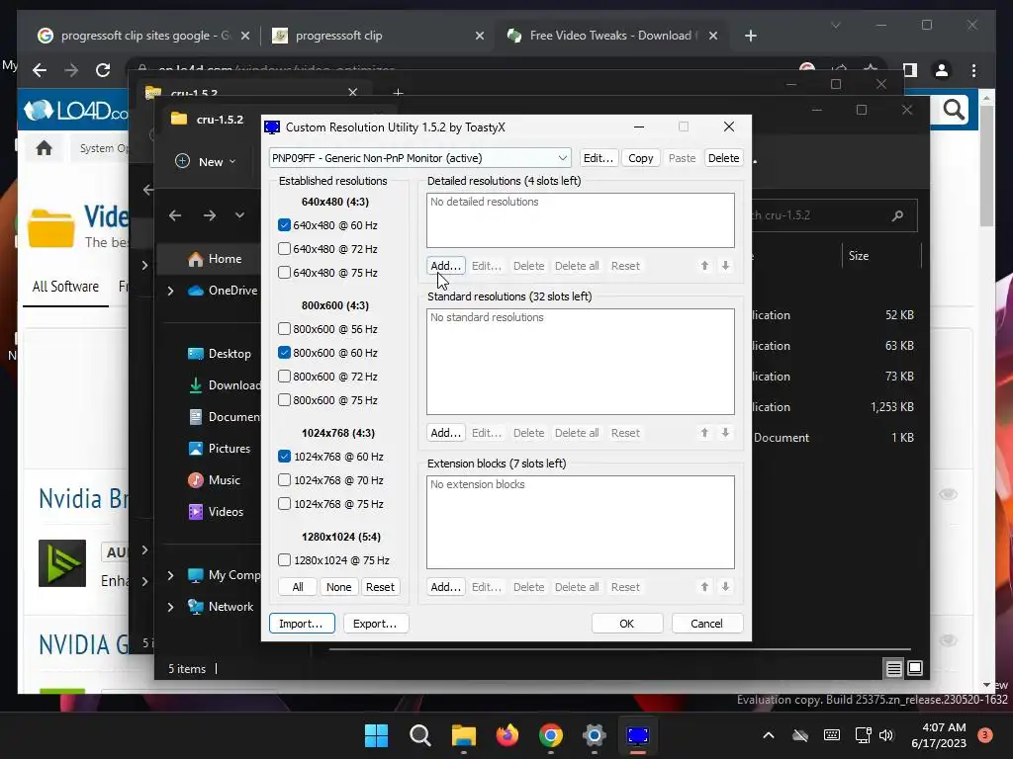Image resolution: width=1013 pixels, height=759 pixels.
Task: Click Cancel in Custom Resolution Utility
Action: click(x=706, y=624)
